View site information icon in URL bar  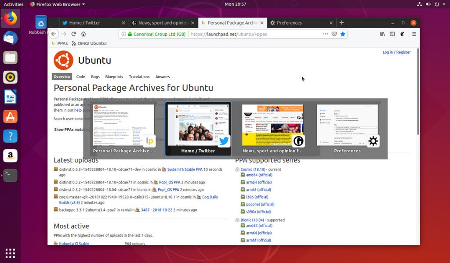coord(123,34)
